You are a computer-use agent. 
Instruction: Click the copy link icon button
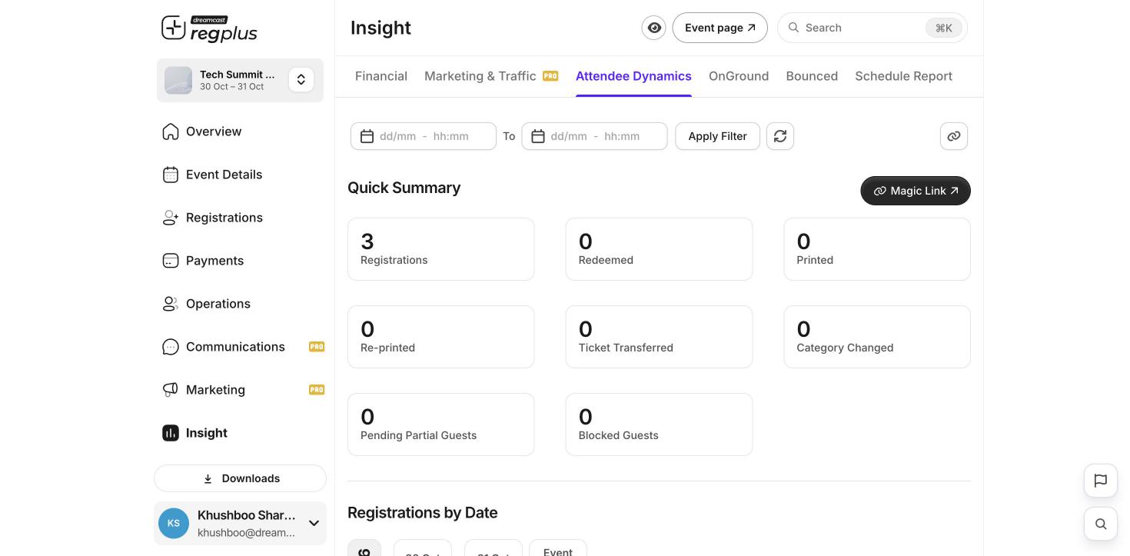pyautogui.click(x=954, y=136)
